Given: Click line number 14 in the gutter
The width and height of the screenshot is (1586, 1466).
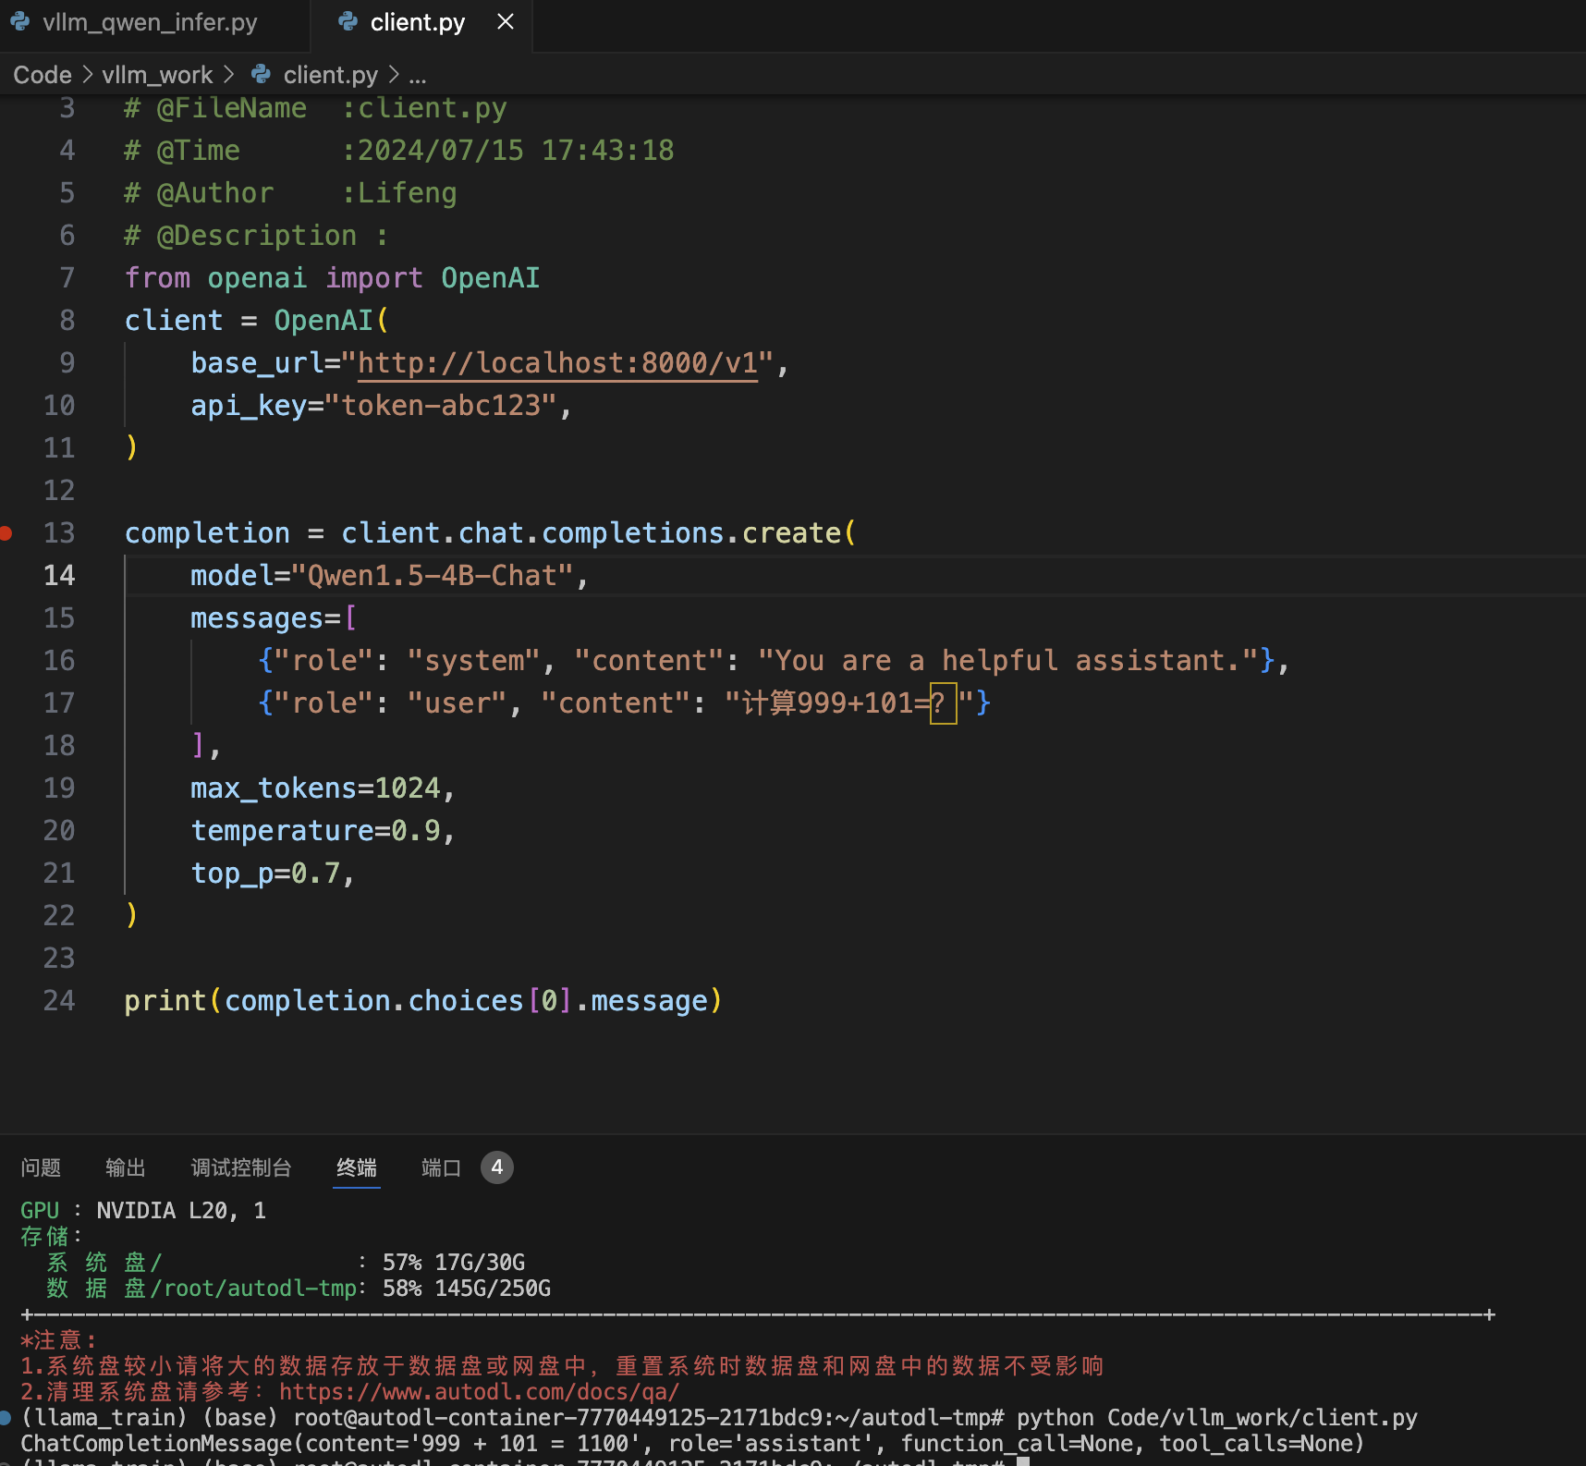Looking at the screenshot, I should [x=59, y=575].
